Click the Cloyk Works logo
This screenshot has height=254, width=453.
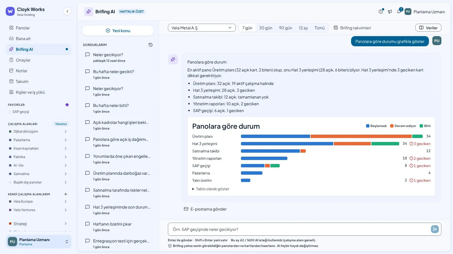point(10,11)
